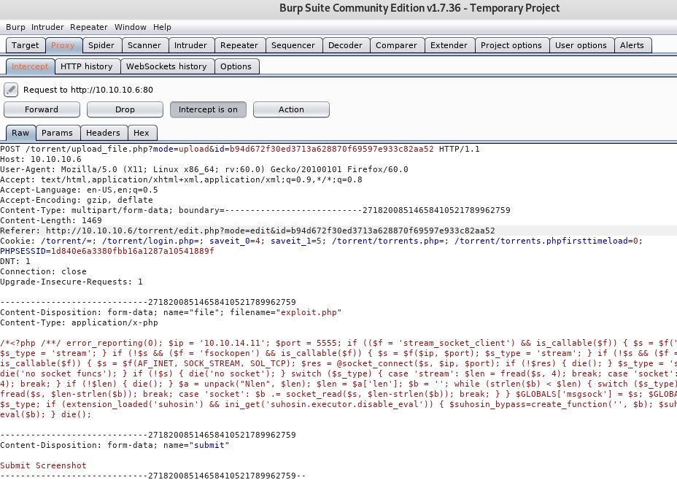677x480 pixels.
Task: Click the Content-Length: 1469 line
Action: pos(51,220)
